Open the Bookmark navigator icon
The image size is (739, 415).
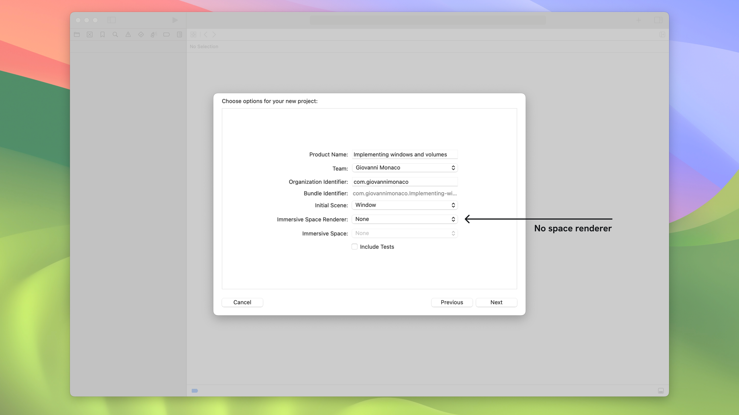pos(102,34)
